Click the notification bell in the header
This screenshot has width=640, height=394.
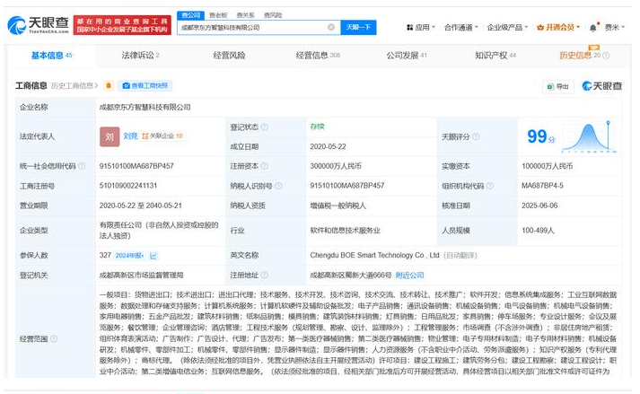[593, 27]
